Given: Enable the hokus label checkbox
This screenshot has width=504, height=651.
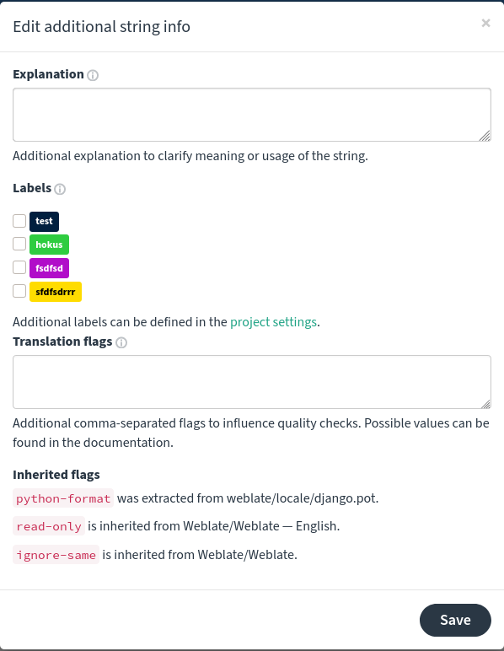Looking at the screenshot, I should [19, 244].
